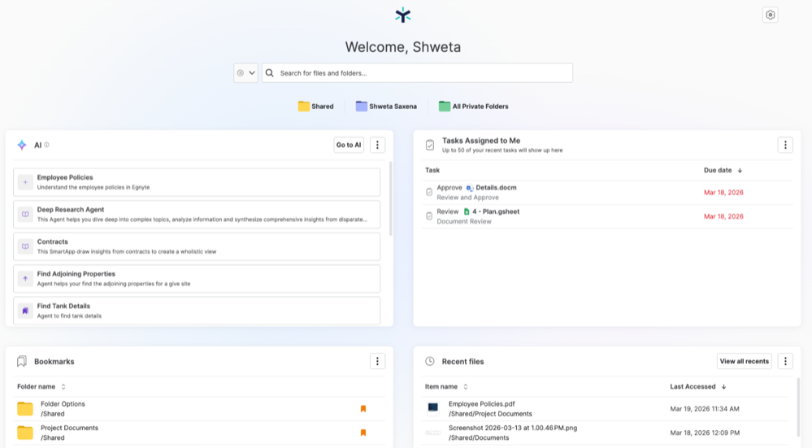Open All Private Folders shortcut
This screenshot has width=812, height=448.
(x=473, y=107)
